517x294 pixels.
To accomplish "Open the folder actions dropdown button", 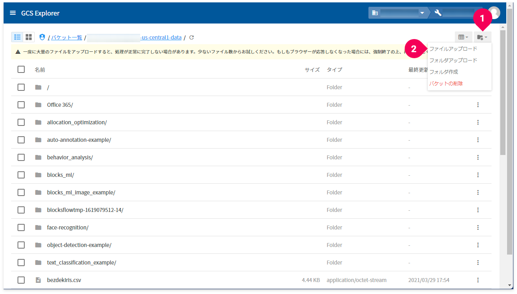I will [x=482, y=37].
